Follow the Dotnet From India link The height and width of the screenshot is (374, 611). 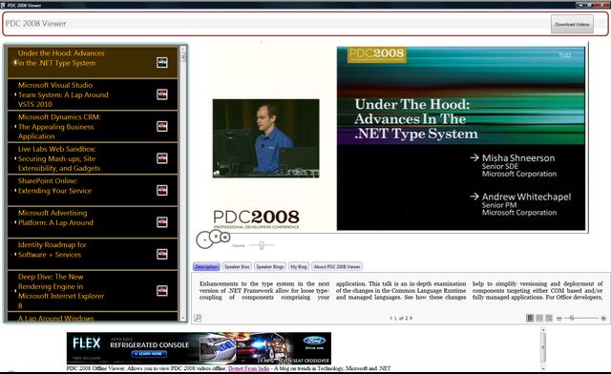[248, 368]
